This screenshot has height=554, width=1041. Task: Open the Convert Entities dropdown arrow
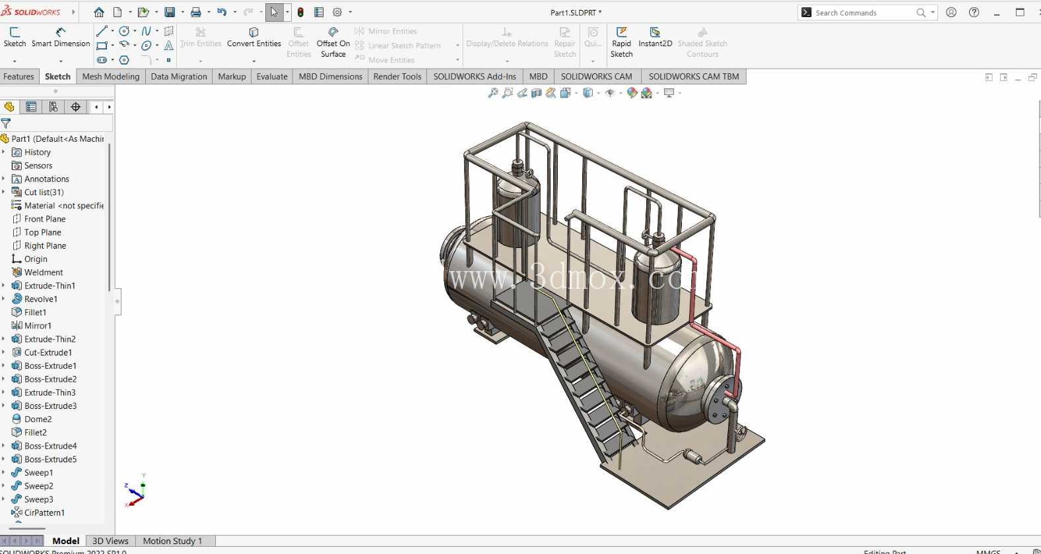(x=254, y=61)
